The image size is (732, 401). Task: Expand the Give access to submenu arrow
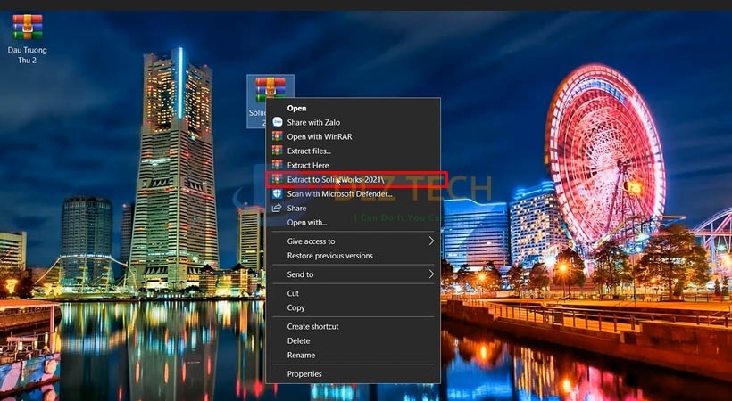click(x=431, y=241)
